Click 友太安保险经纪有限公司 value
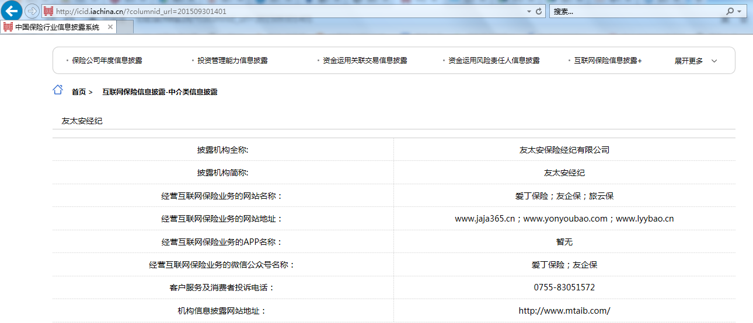The height and width of the screenshot is (323, 753). [564, 150]
